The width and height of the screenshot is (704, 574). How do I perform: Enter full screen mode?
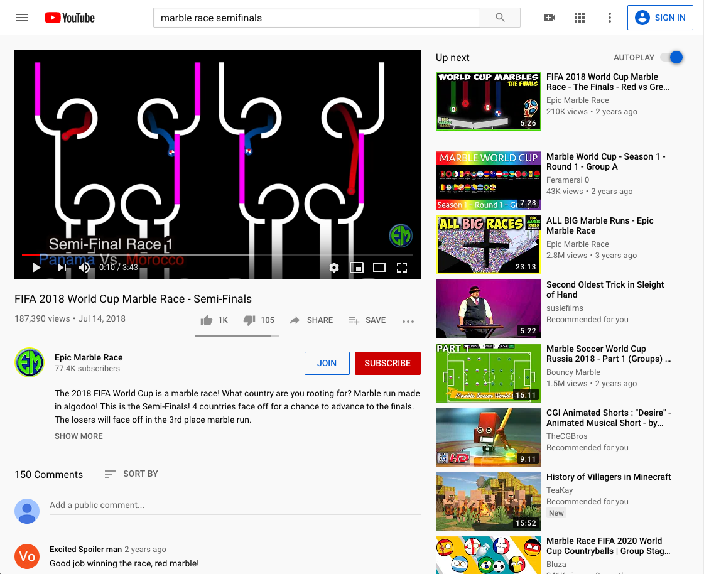point(402,268)
